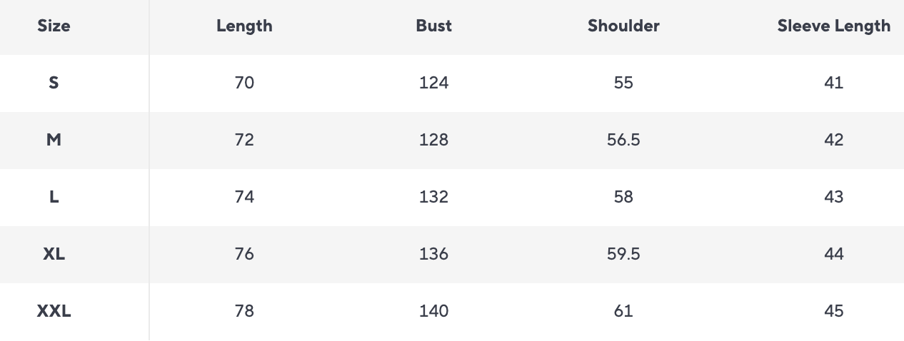The height and width of the screenshot is (341, 904).
Task: Click shoulder value 59.5 in XL row
Action: tap(623, 254)
